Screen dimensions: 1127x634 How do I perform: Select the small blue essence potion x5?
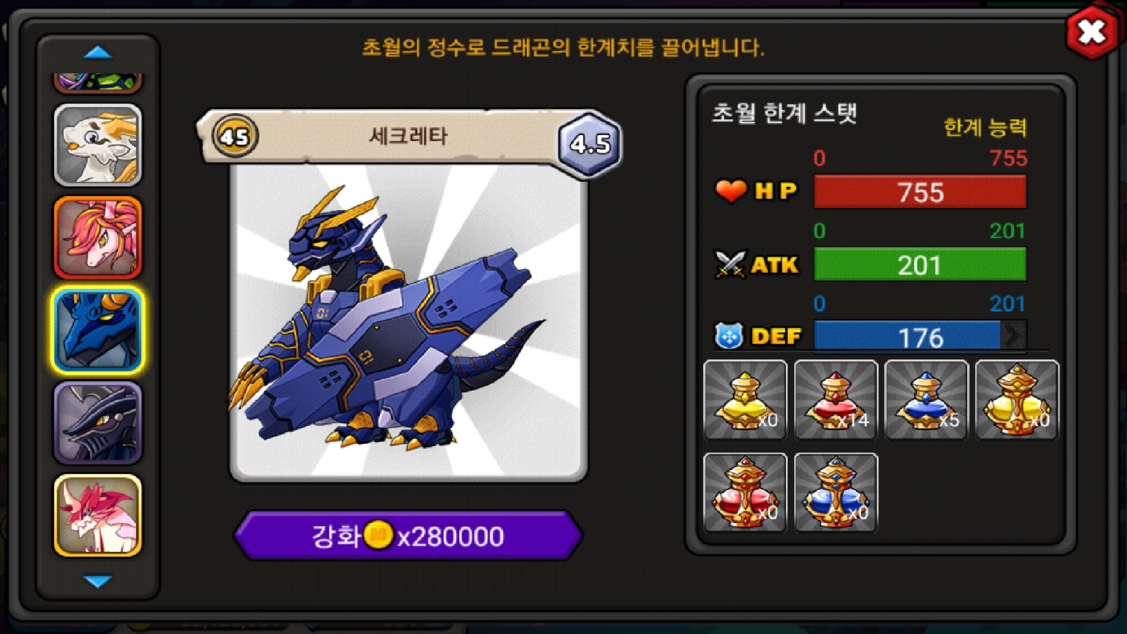[x=926, y=400]
